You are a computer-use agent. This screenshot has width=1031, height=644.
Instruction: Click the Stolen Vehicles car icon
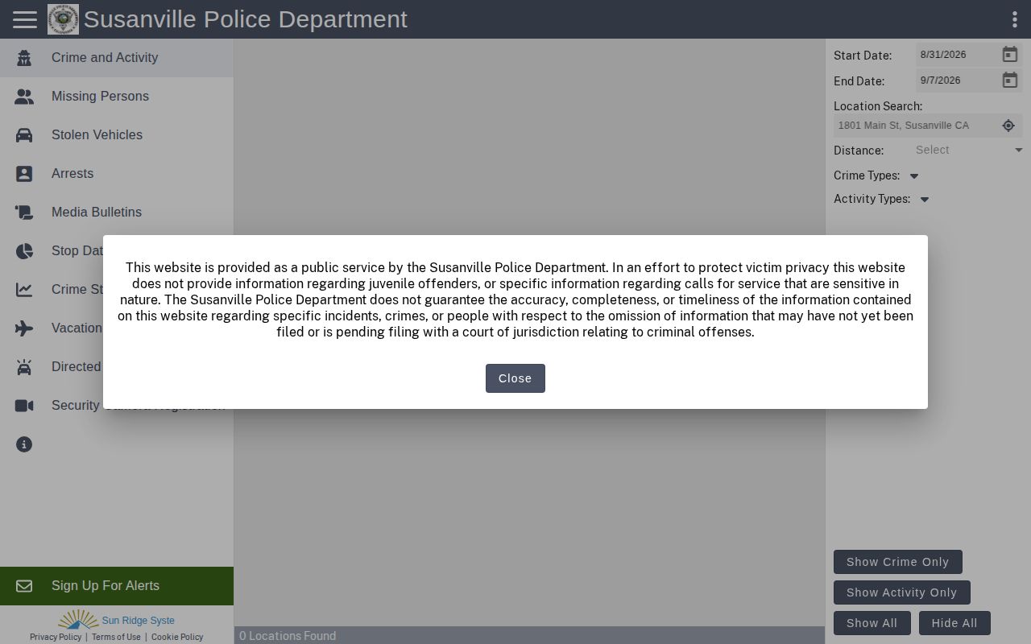click(x=24, y=135)
